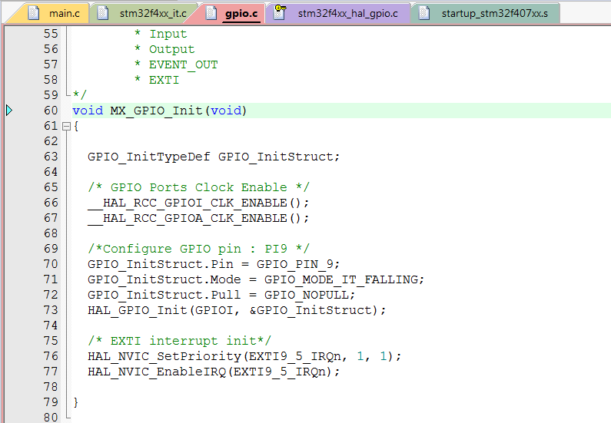Collapse the code block at line 61

pyautogui.click(x=66, y=126)
